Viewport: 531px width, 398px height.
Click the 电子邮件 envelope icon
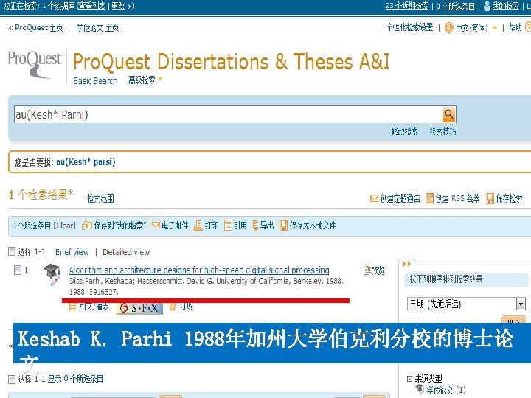[x=156, y=225]
